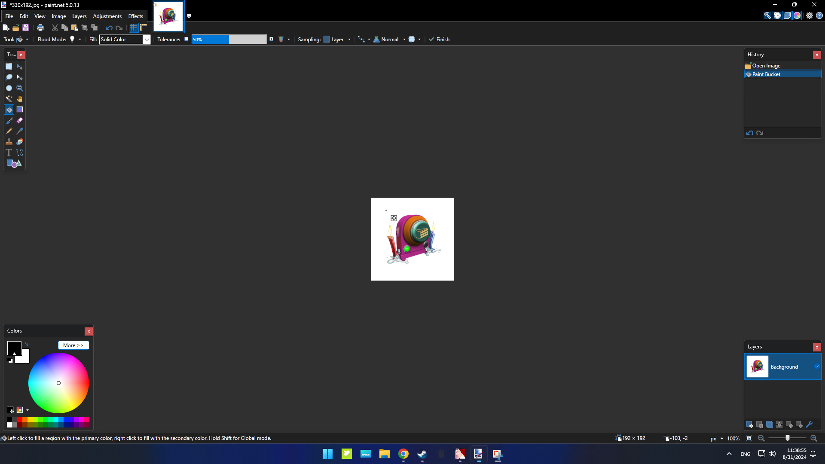Add a new layer in Layers panel
Viewport: 825px width, 464px height.
tap(750, 424)
